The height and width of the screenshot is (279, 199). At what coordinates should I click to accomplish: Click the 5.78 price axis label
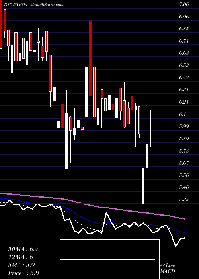tap(184, 151)
